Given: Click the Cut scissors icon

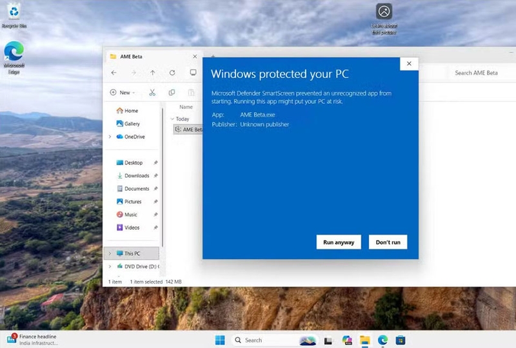Looking at the screenshot, I should click(x=152, y=92).
